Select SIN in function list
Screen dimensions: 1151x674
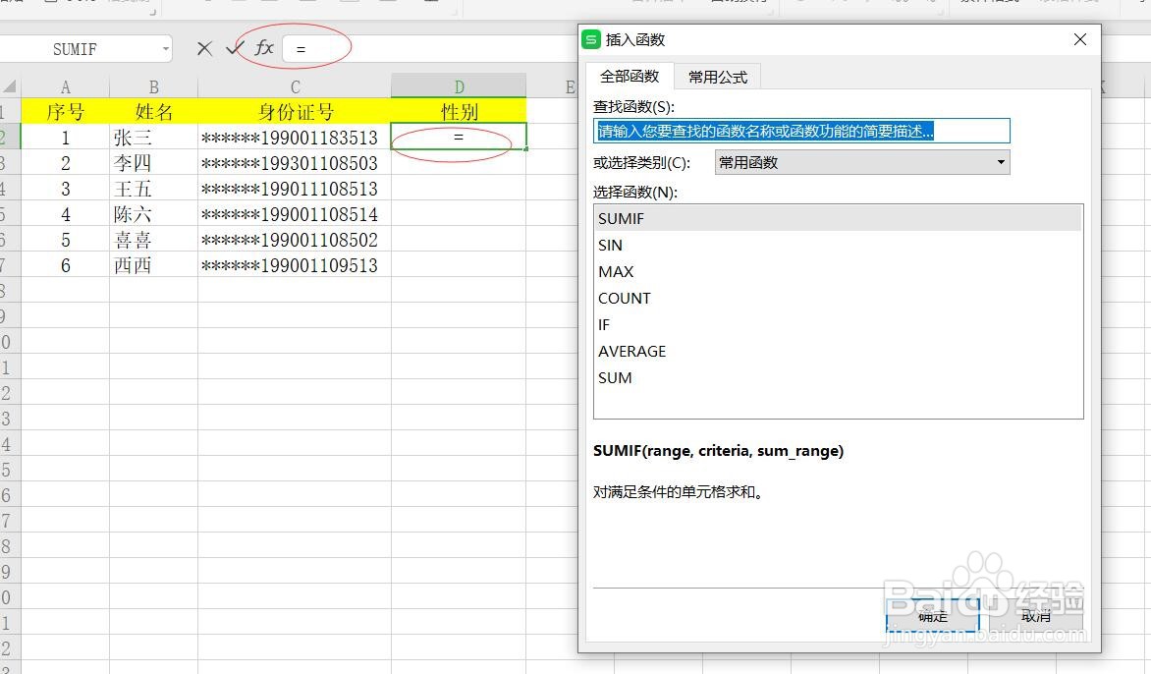(838, 246)
